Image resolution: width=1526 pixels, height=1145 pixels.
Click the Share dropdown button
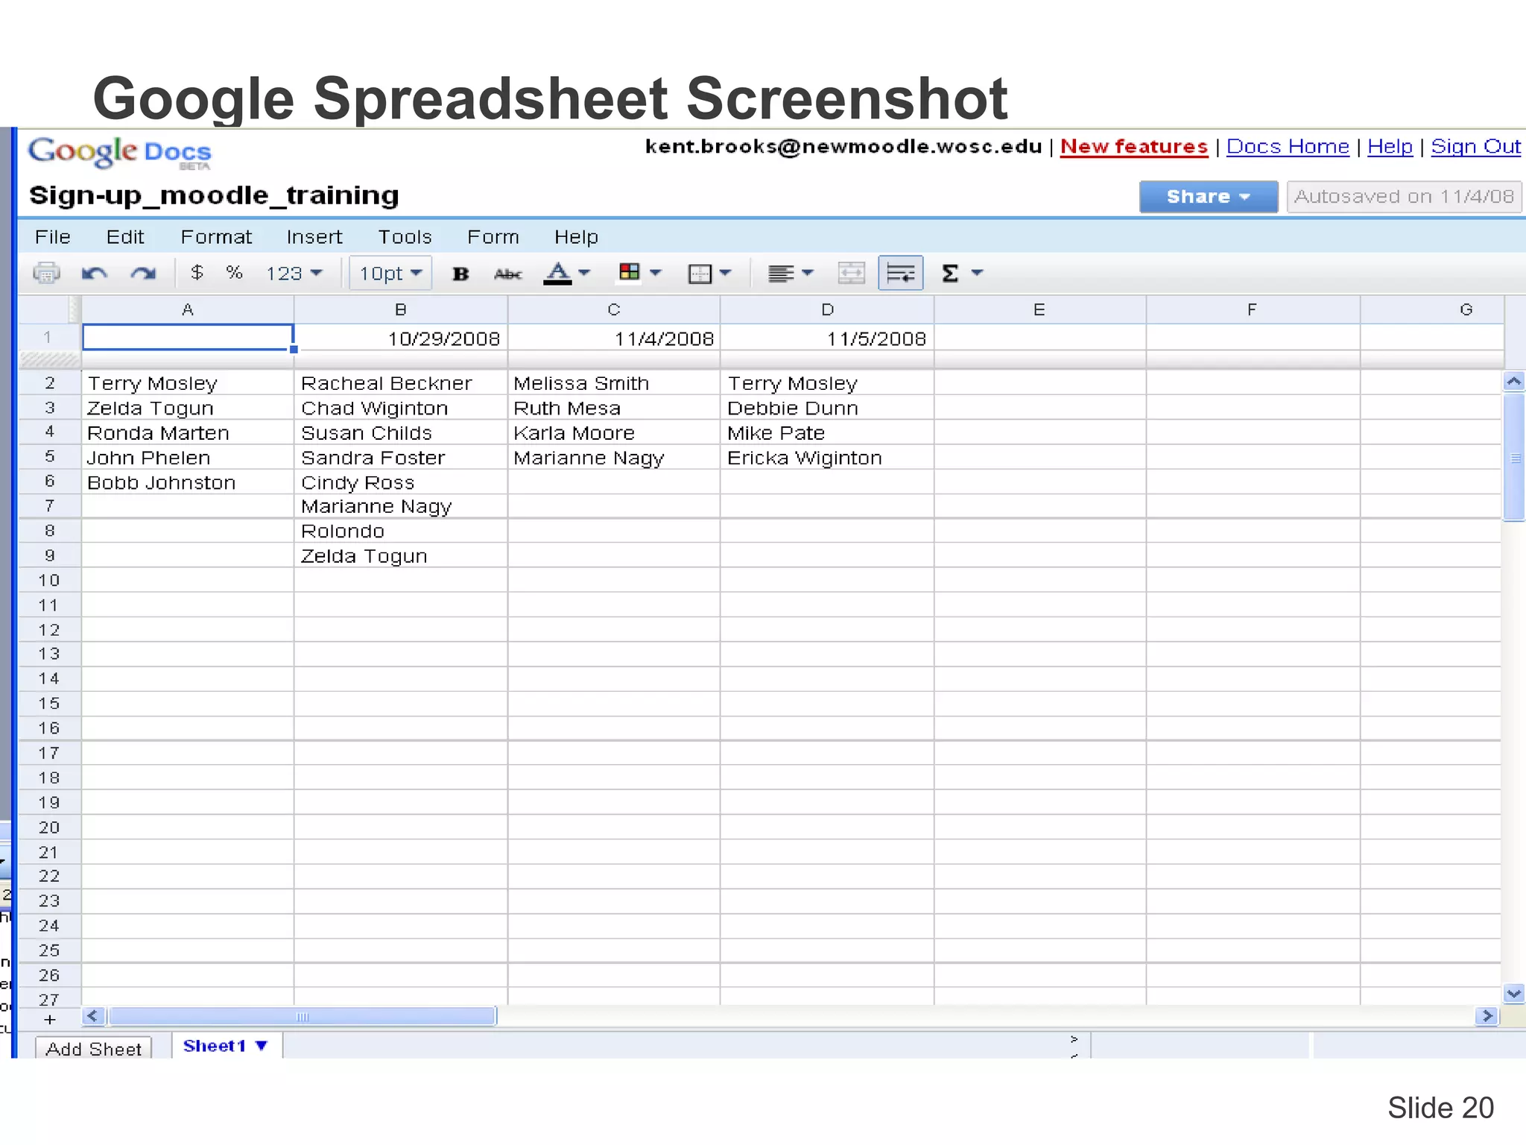pyautogui.click(x=1209, y=197)
